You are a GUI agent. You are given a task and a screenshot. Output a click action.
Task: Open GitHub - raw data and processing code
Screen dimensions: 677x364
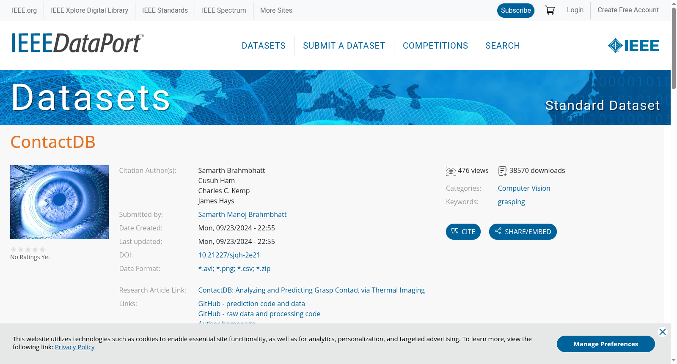(259, 314)
